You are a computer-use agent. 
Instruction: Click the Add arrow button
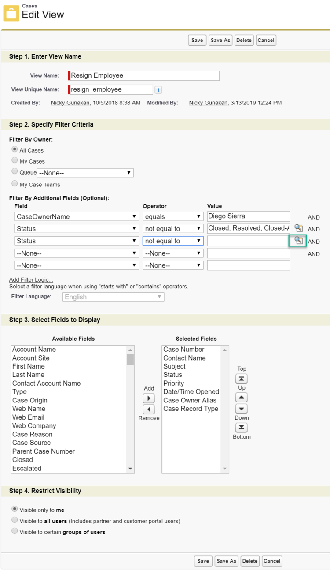coord(149,398)
